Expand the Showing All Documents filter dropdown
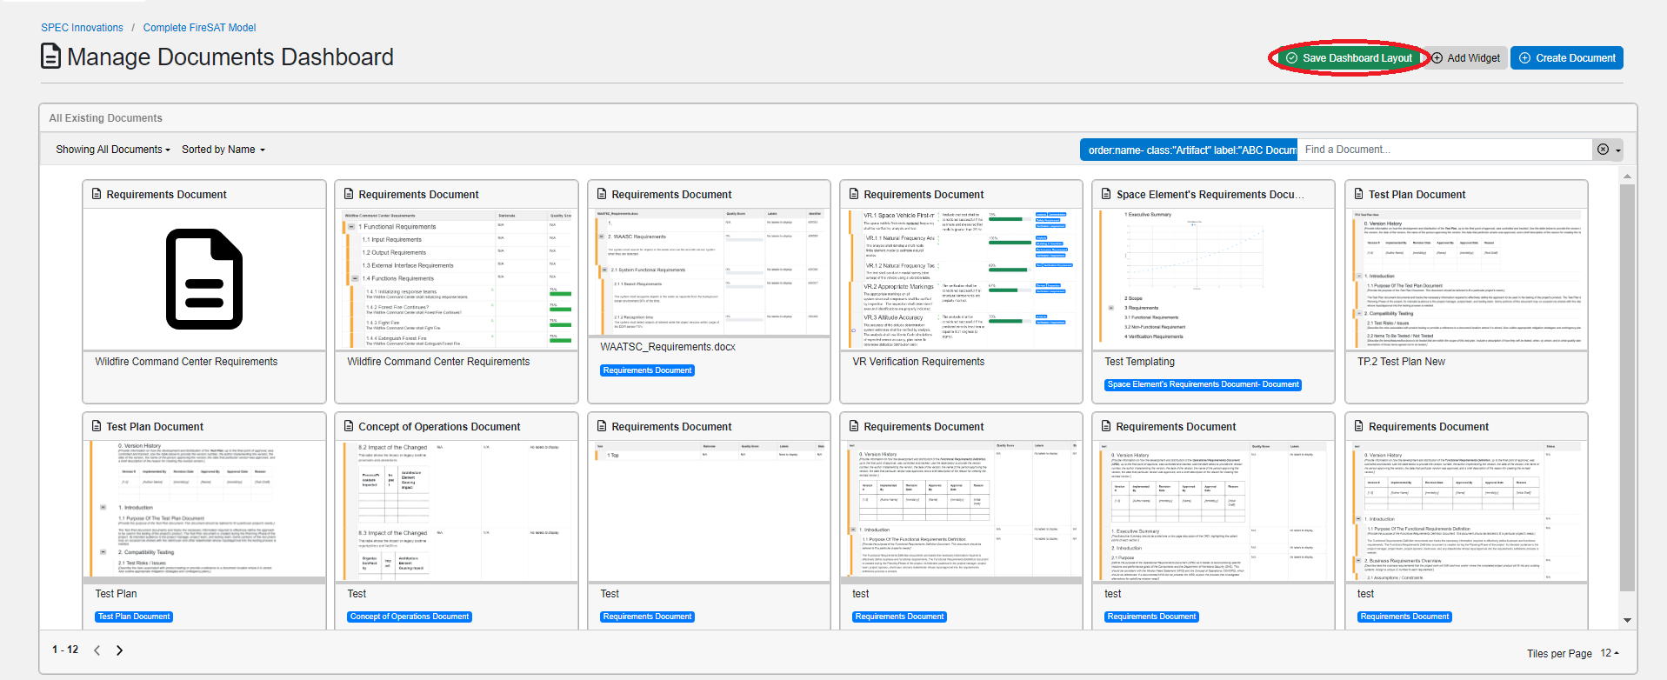 pos(113,150)
